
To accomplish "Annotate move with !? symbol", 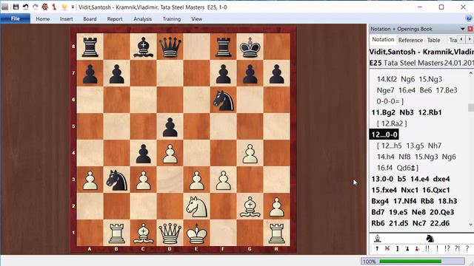I will pos(447,248).
